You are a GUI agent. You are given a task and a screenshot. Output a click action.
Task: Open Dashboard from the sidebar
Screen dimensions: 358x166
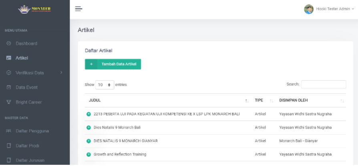[26, 43]
